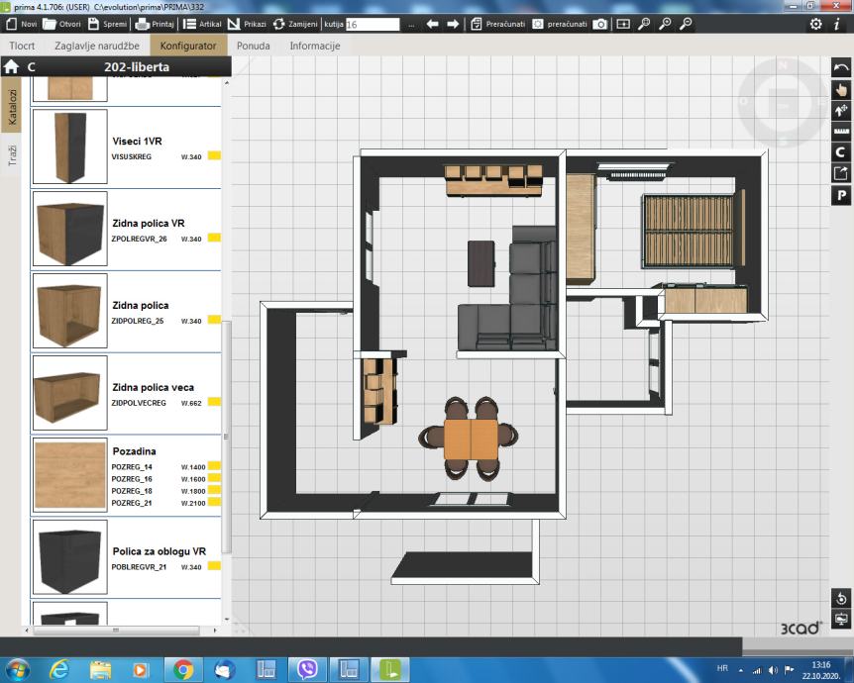854x683 pixels.
Task: Open the Artikal list
Action: coord(202,24)
